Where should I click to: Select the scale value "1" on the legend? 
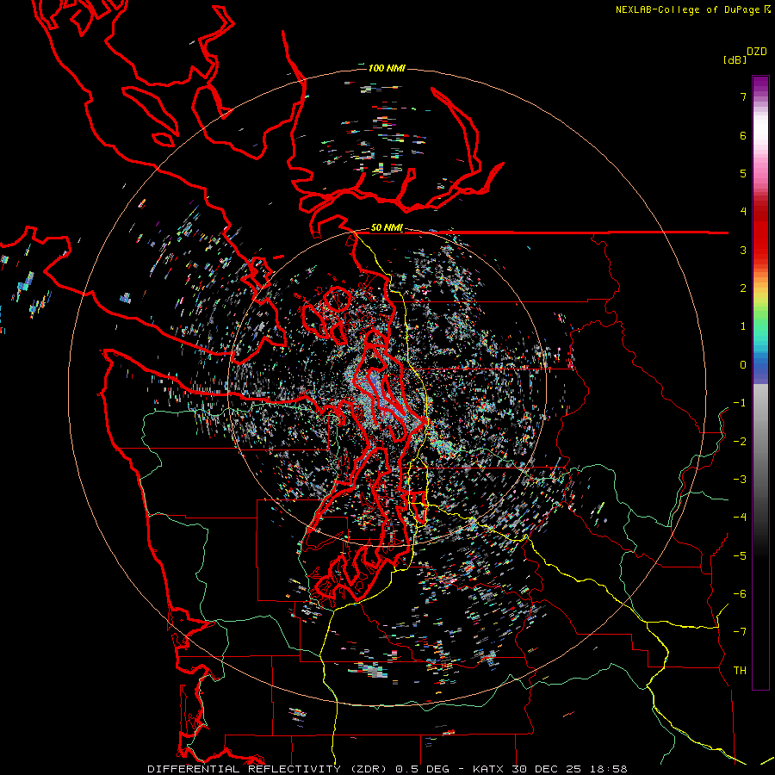pyautogui.click(x=743, y=326)
